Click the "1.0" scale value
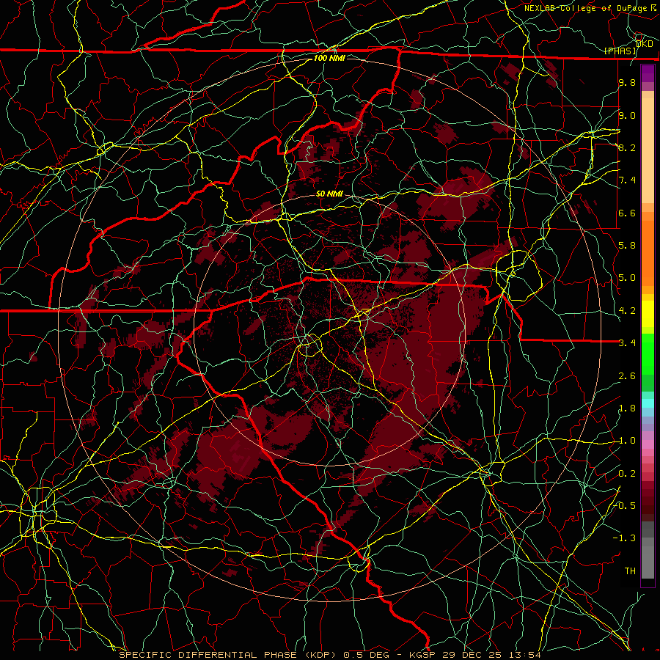The width and height of the screenshot is (660, 660). pos(627,441)
